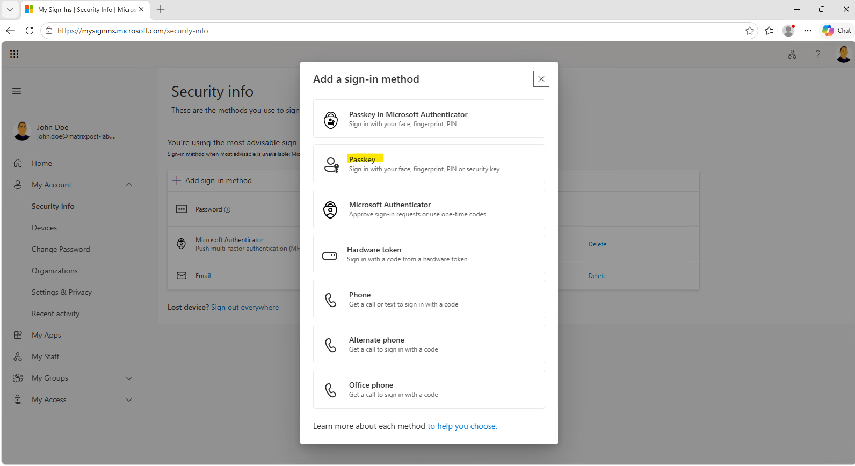Open Copilot Chat in browser toolbar
Screen dimensions: 855x466
point(837,31)
